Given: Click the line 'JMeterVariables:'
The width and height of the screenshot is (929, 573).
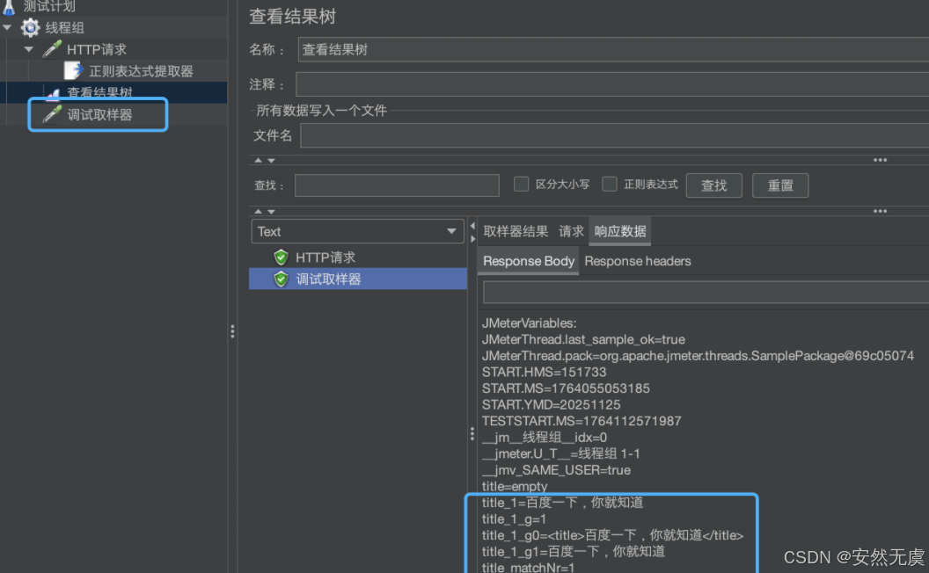Looking at the screenshot, I should pos(529,323).
